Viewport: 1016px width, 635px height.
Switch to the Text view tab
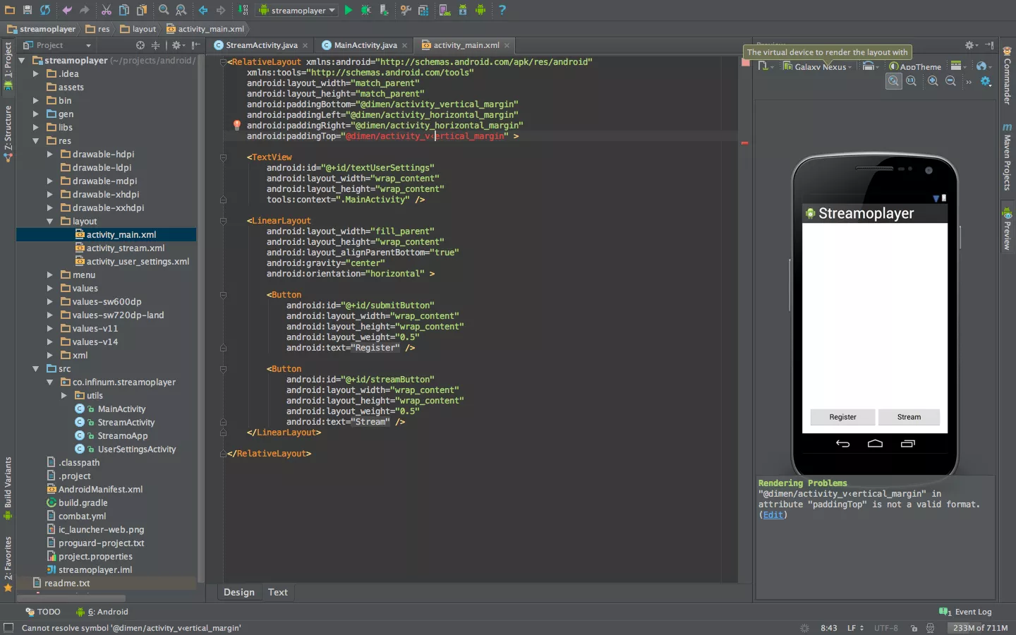(277, 592)
